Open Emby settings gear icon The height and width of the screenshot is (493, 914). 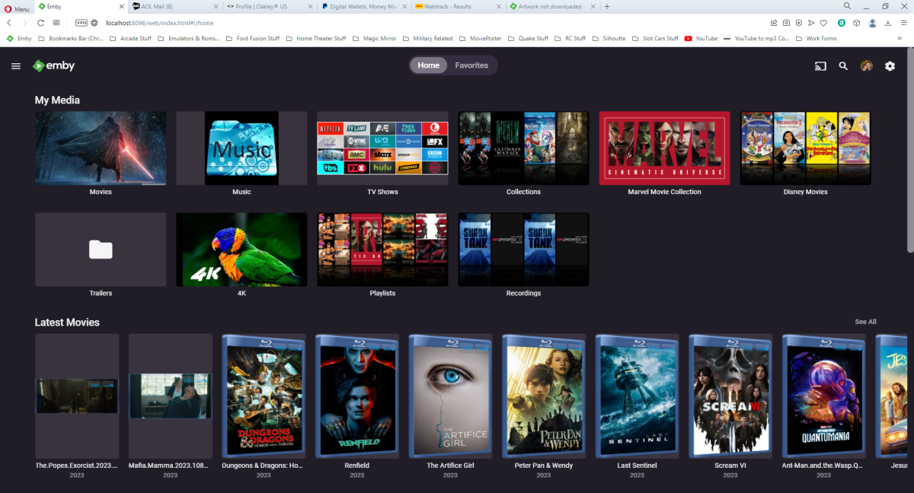(x=890, y=66)
